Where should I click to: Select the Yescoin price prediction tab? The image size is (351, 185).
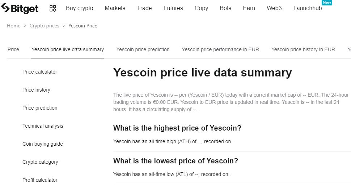pyautogui.click(x=143, y=49)
